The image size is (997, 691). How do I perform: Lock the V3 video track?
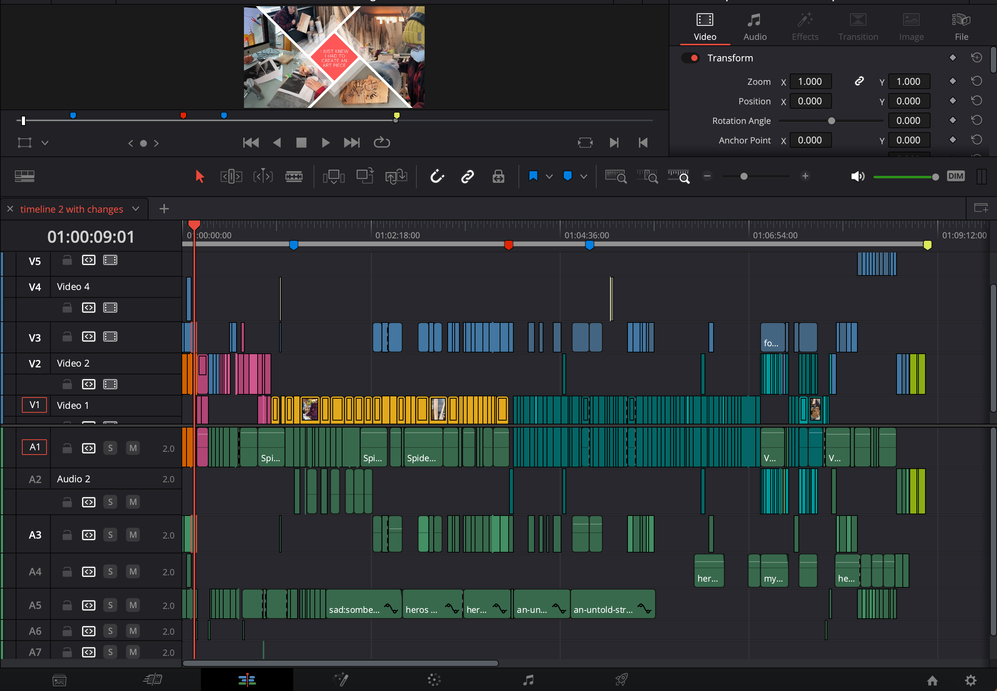click(x=67, y=337)
